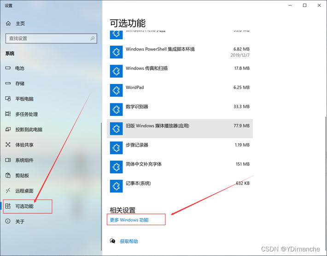Switch to the 存储 settings page
Viewport: 327px width, 256px height.
pyautogui.click(x=20, y=83)
